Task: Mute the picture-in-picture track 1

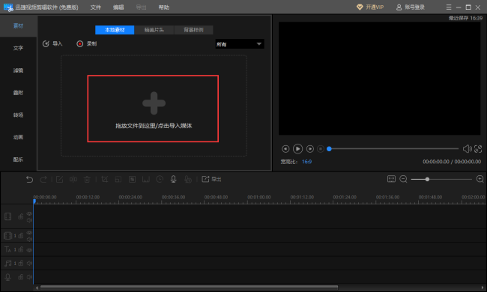Action: point(29,240)
